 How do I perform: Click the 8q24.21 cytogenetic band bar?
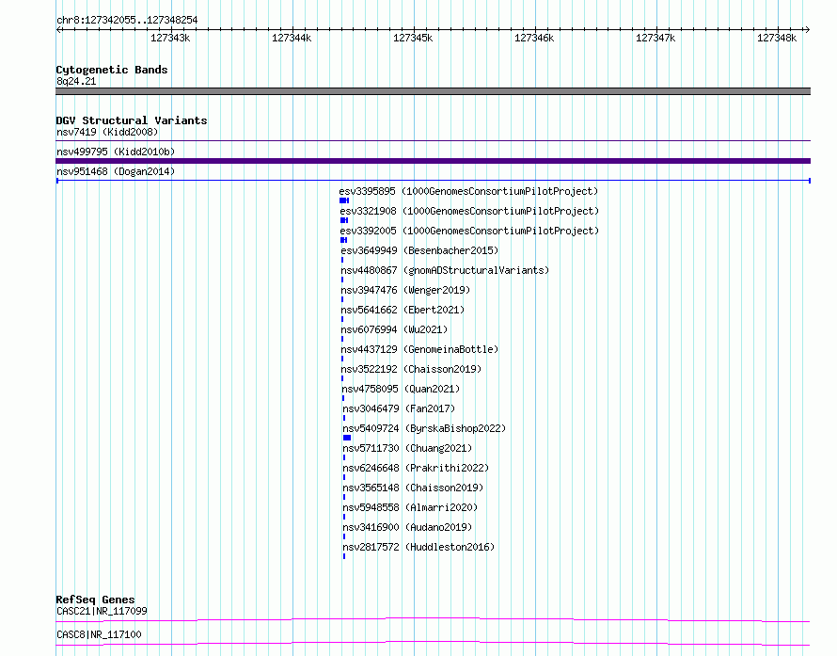click(x=433, y=91)
